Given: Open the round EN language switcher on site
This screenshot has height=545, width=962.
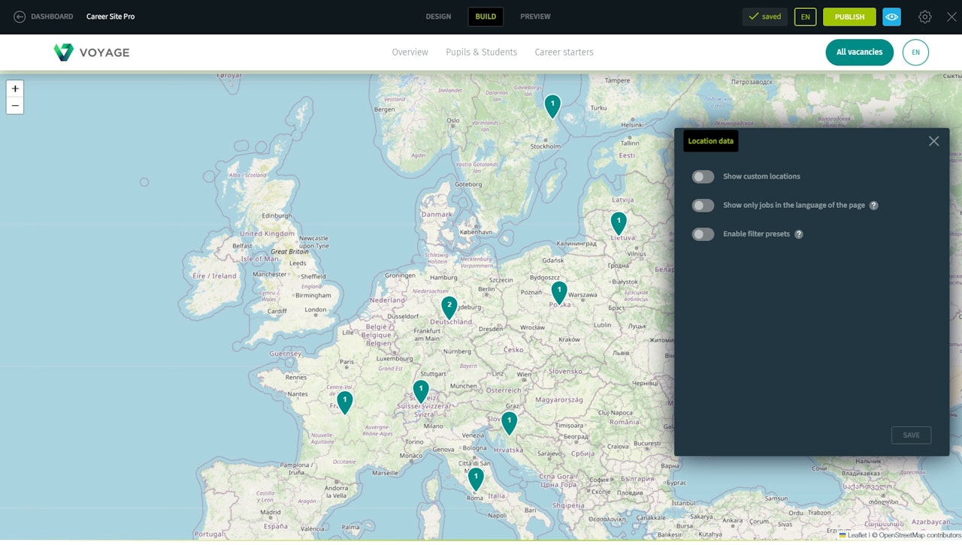Looking at the screenshot, I should (x=915, y=53).
